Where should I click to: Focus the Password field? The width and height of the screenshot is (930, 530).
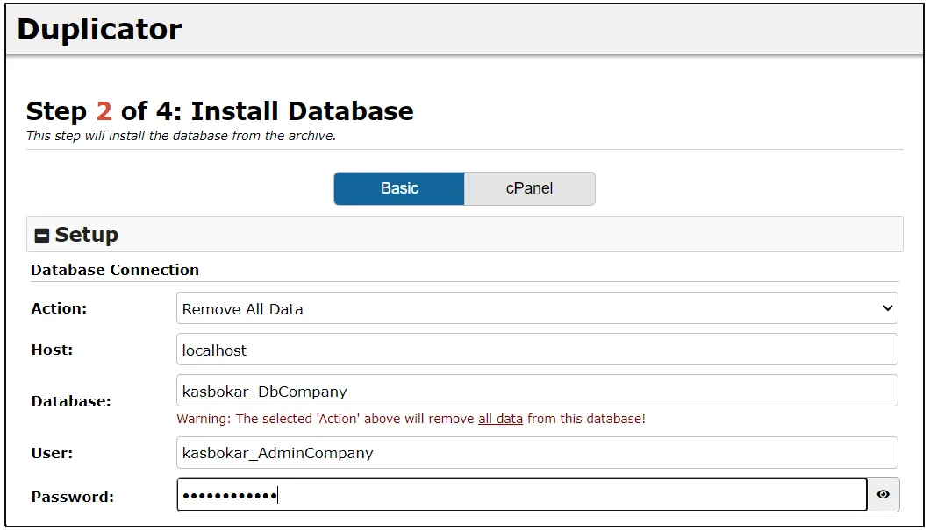pos(522,494)
